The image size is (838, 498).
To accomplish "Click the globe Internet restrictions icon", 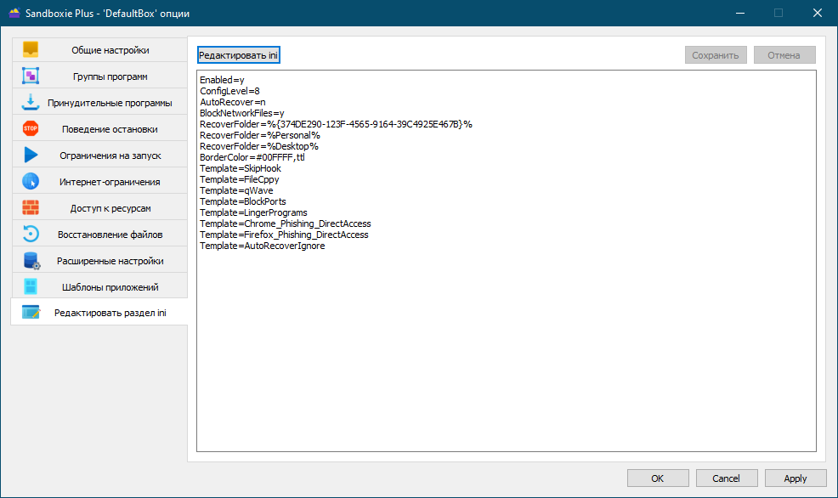I will (x=31, y=181).
